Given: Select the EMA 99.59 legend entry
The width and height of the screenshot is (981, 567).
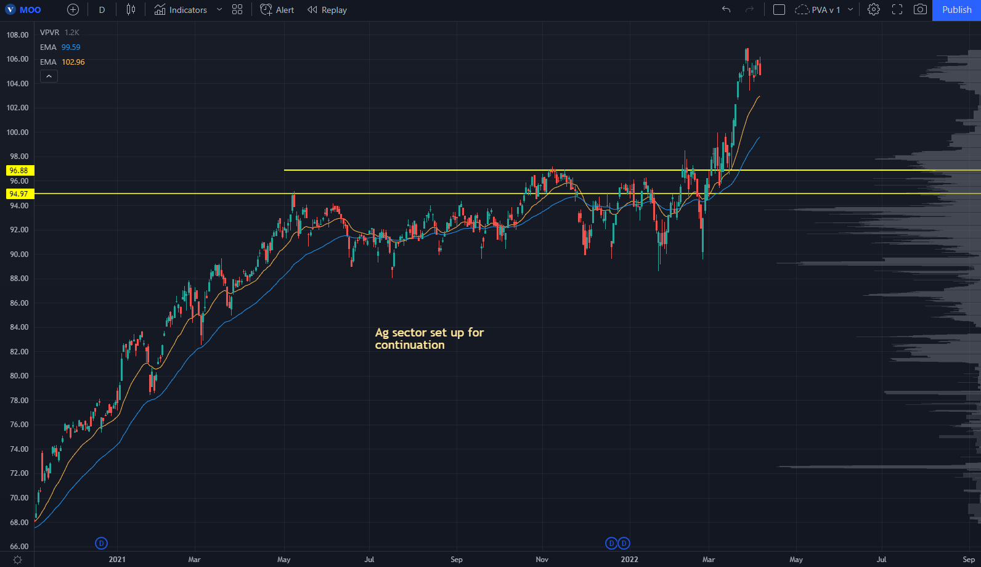Looking at the screenshot, I should [60, 47].
